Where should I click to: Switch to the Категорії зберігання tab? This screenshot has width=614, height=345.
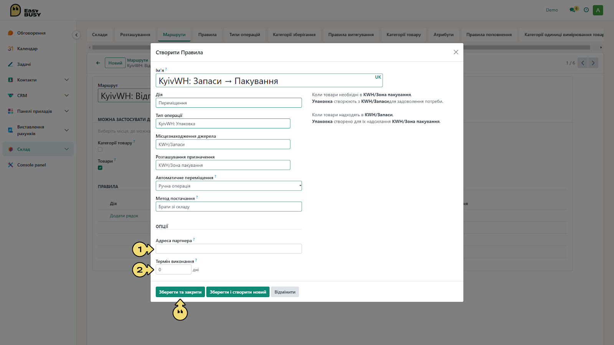click(x=294, y=34)
